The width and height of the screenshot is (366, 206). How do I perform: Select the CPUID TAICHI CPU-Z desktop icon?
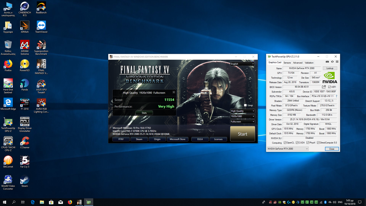(x=8, y=144)
